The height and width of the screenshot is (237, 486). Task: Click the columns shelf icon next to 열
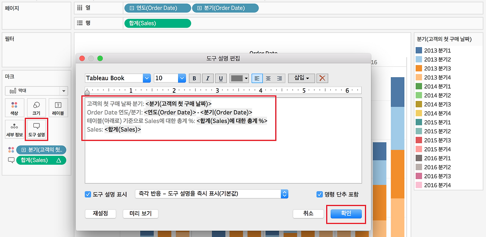80,8
